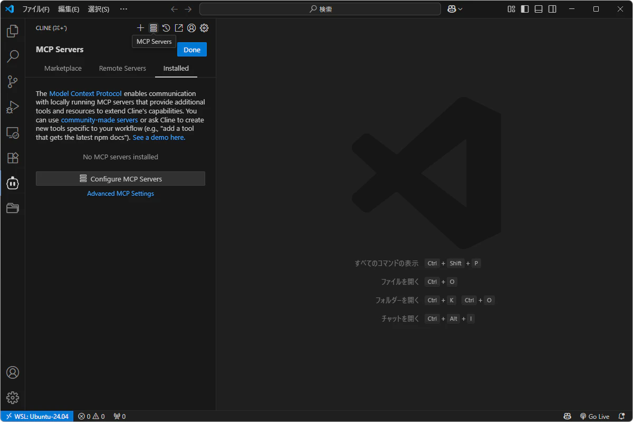Open Cline settings gear icon
The image size is (633, 422).
pyautogui.click(x=204, y=28)
